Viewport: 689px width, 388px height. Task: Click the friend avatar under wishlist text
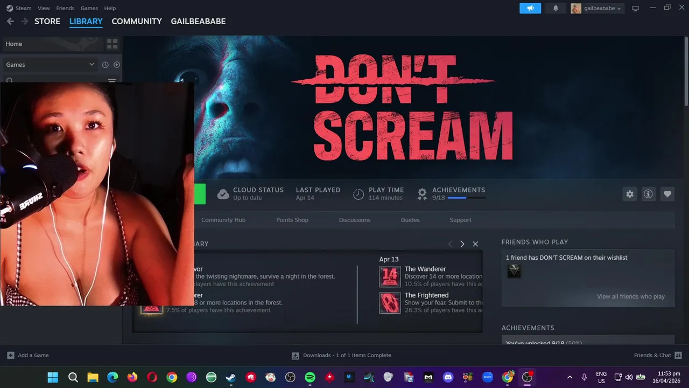(514, 271)
